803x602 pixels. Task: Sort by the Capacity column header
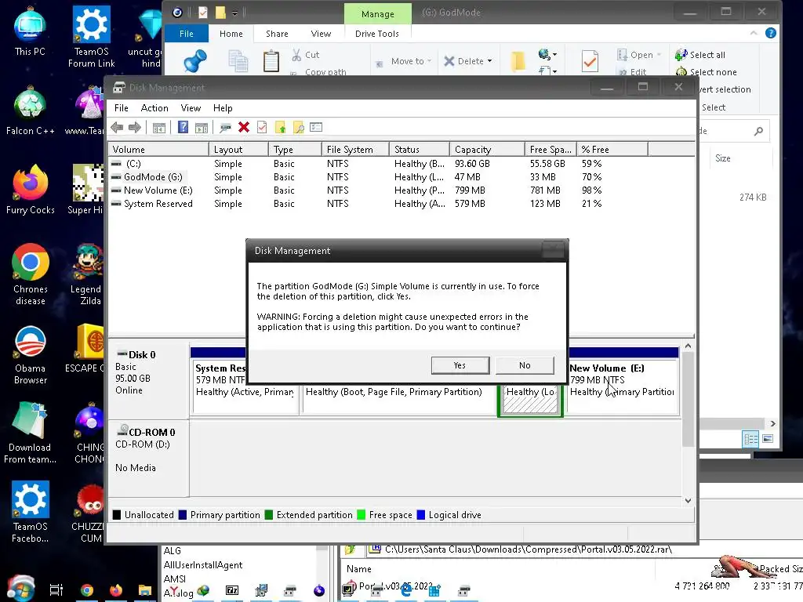point(487,150)
